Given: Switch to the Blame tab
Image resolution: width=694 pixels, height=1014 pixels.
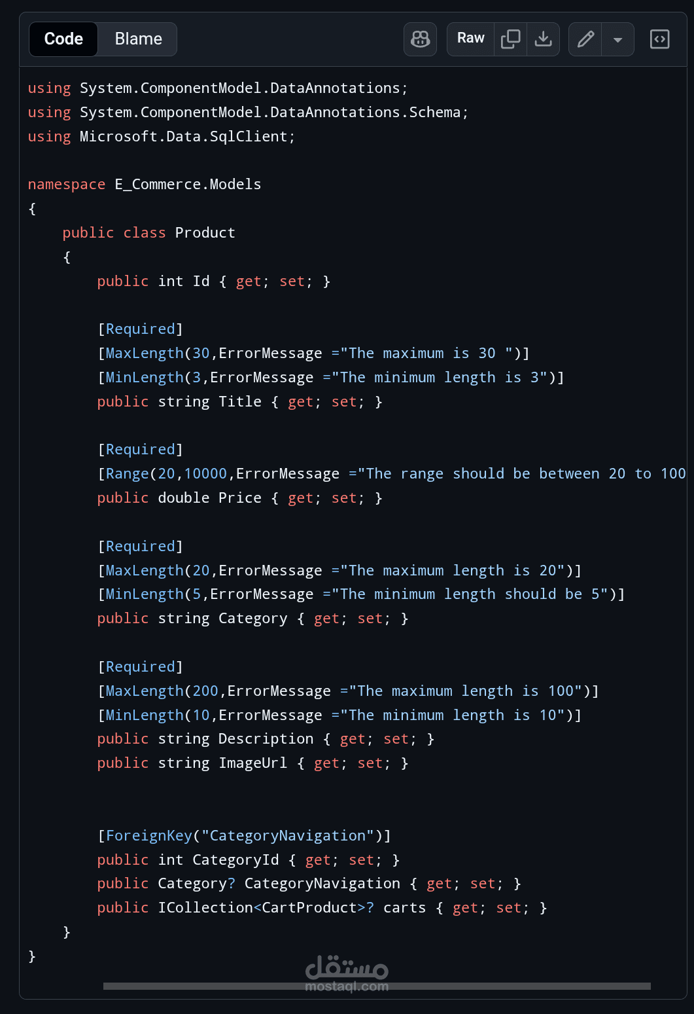Looking at the screenshot, I should tap(138, 39).
